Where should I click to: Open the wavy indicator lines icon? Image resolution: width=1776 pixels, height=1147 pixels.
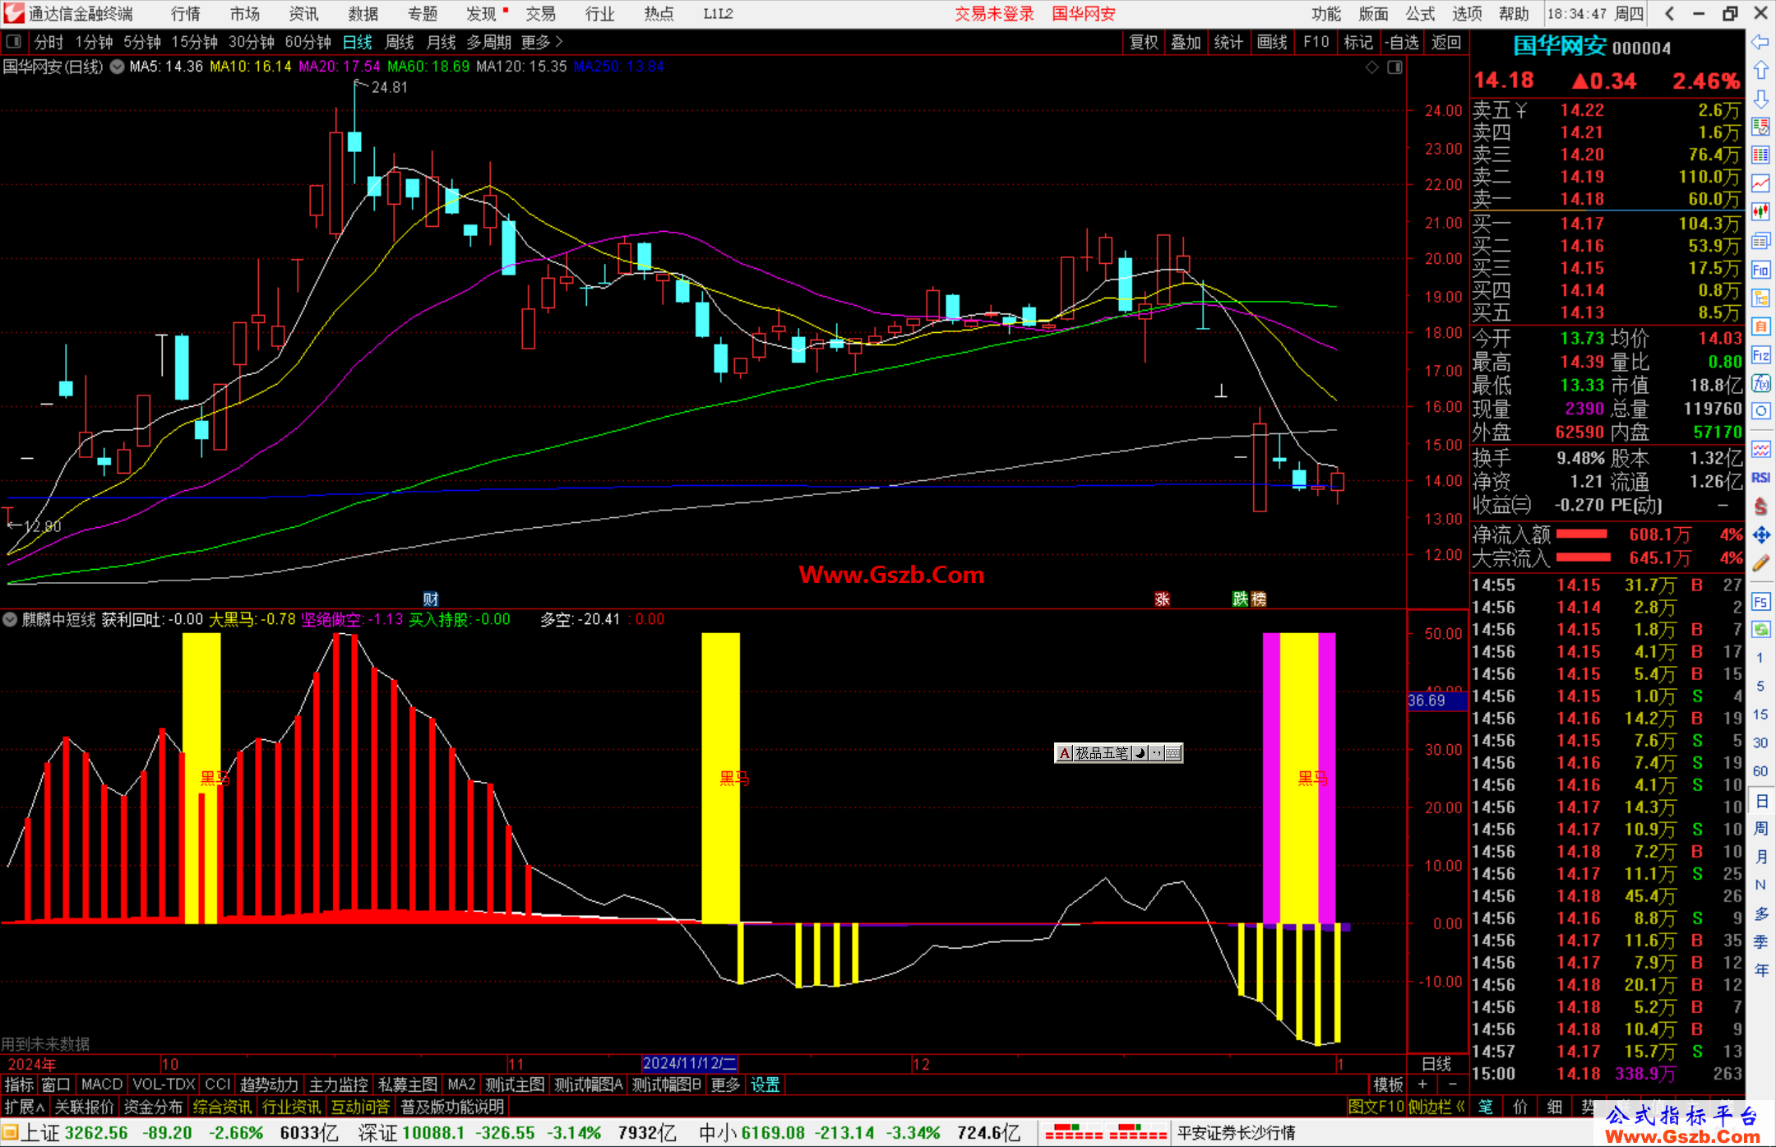1760,449
